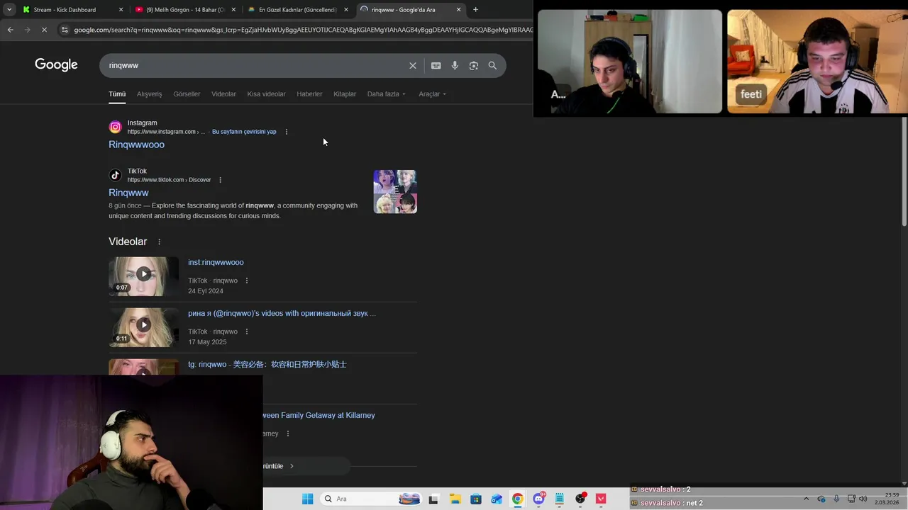Click the TikTok favicon in second result
Viewport: 908px width, 510px height.
[x=115, y=175]
